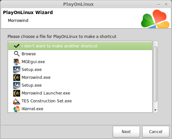Viewport: 172px width, 139px height.
Task: Click the scrollbar down arrow
Action: pyautogui.click(x=155, y=110)
